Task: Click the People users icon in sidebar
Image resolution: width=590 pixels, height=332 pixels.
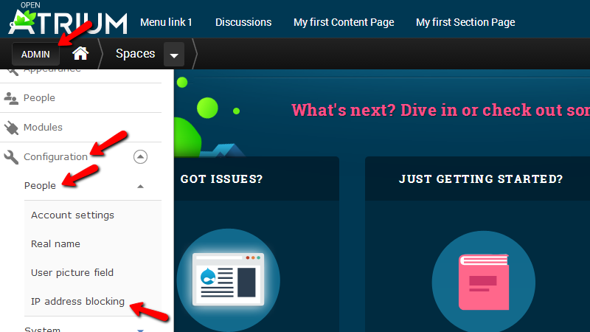Action: 11,97
